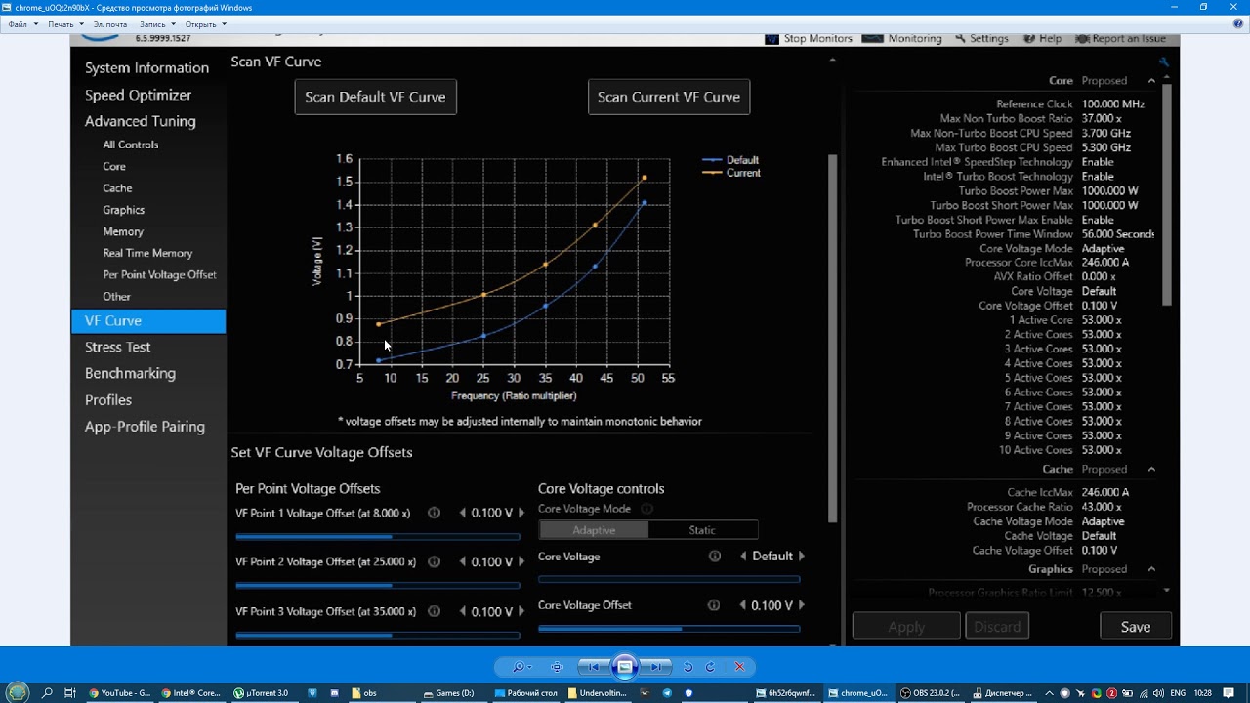Click the proposed settings panel scrollbar
1250x703 pixels.
[1167, 195]
